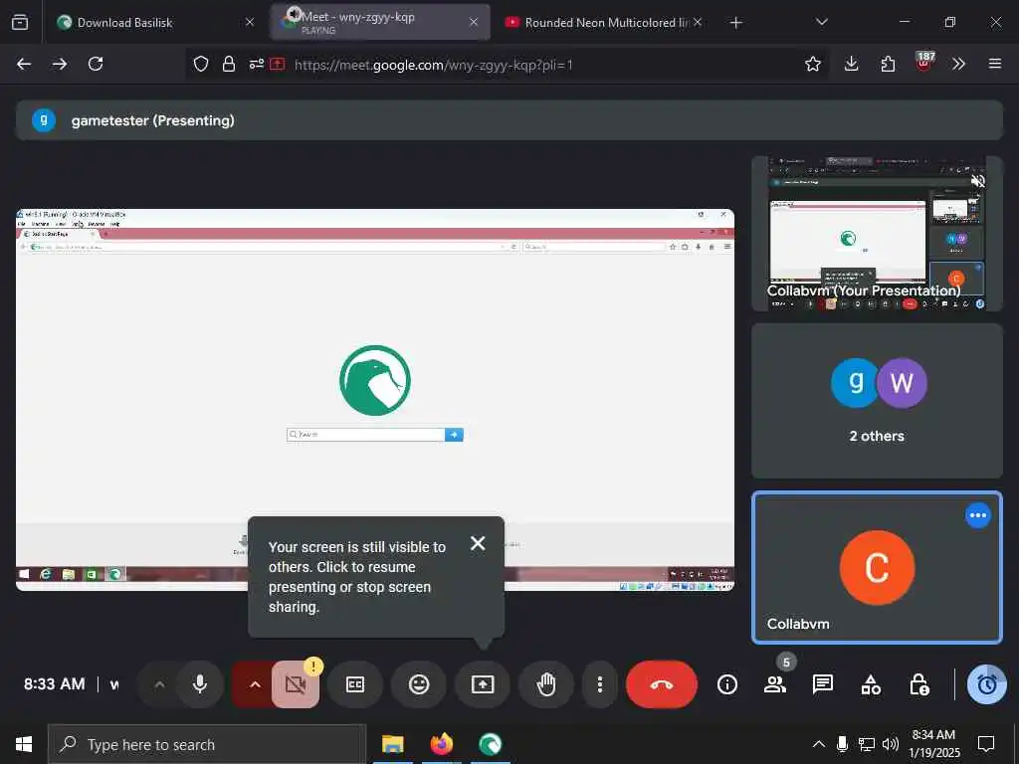Expand more tools overflow chevrons
This screenshot has width=1019, height=764.
(x=958, y=64)
